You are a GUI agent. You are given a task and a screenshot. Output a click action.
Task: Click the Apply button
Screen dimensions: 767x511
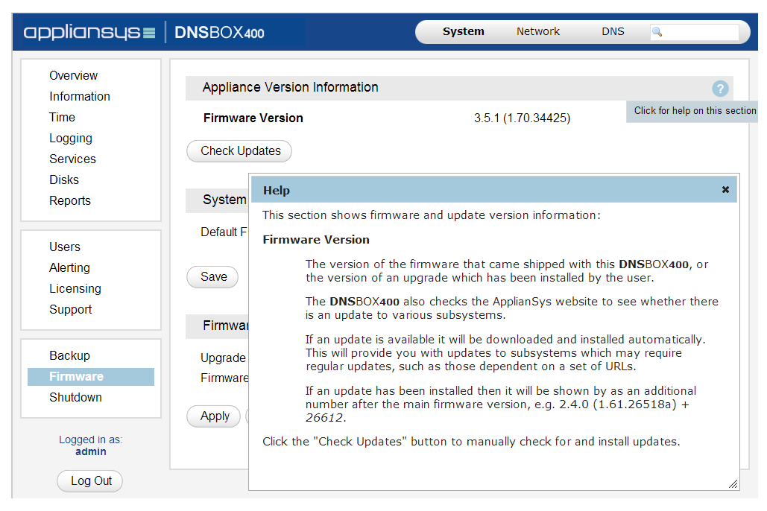(x=213, y=416)
